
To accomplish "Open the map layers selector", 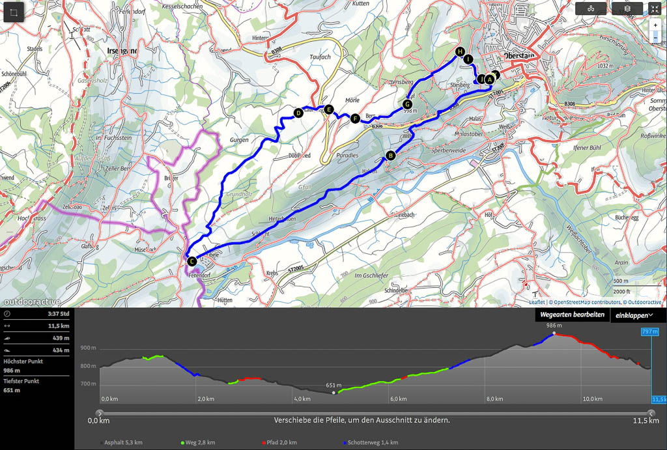I will pos(627,9).
